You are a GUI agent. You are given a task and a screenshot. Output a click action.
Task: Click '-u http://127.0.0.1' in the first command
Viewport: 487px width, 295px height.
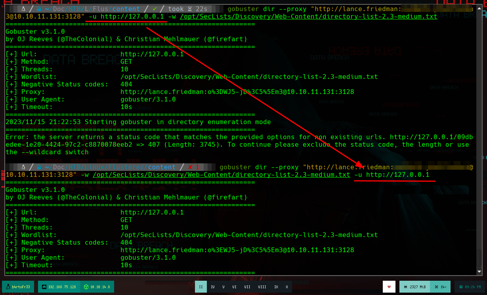tap(126, 17)
